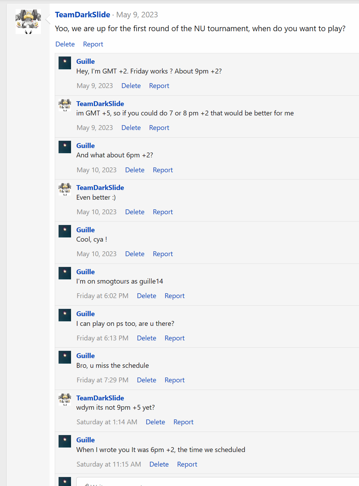Click Guille's avatar beside 'Hey, I'm GMT +2'
Viewport: 359px width, 486px height.
pos(65,63)
